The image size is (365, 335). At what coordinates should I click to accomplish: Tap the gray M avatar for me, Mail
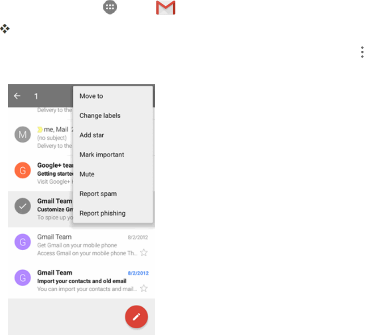click(x=22, y=135)
